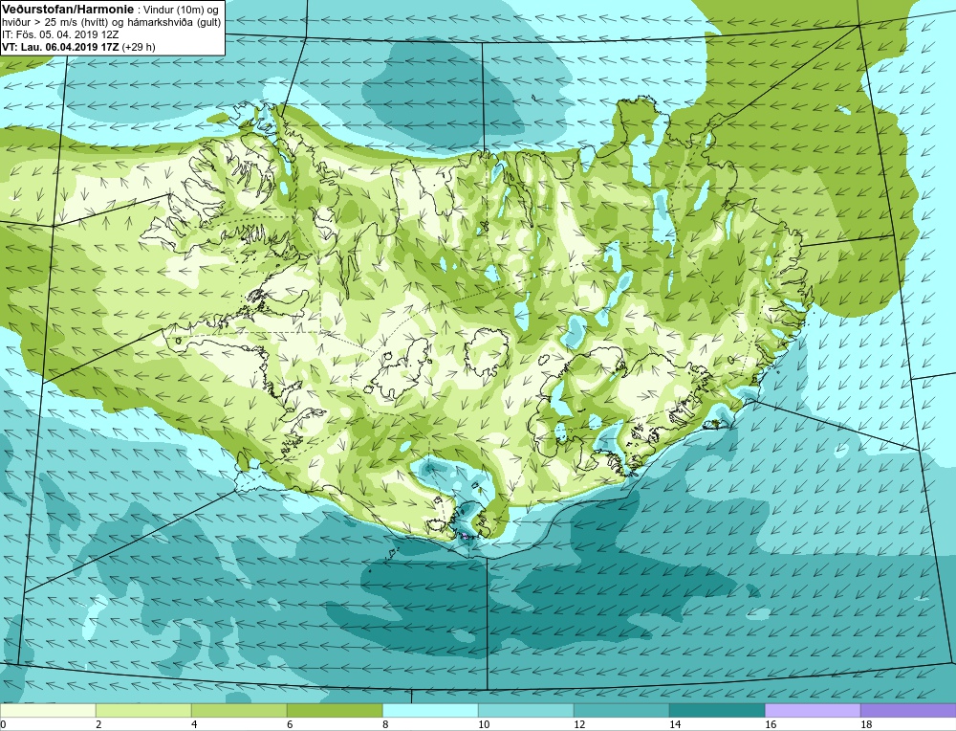The height and width of the screenshot is (731, 956).
Task: Click the medium green 4–6 m/s legend swatch
Action: pyautogui.click(x=239, y=710)
